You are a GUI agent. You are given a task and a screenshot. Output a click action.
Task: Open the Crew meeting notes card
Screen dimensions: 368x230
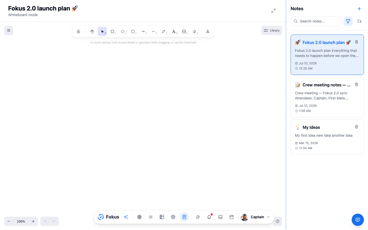[x=327, y=97]
